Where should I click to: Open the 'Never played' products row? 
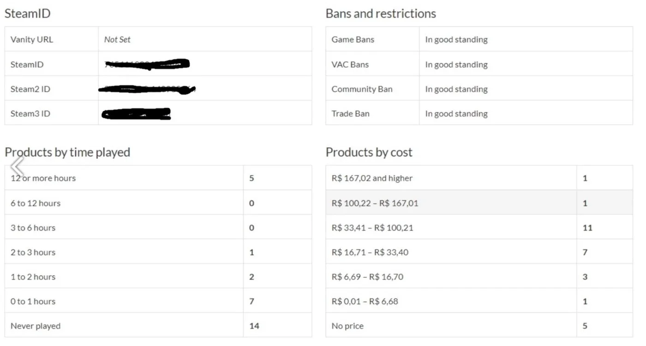(158, 326)
